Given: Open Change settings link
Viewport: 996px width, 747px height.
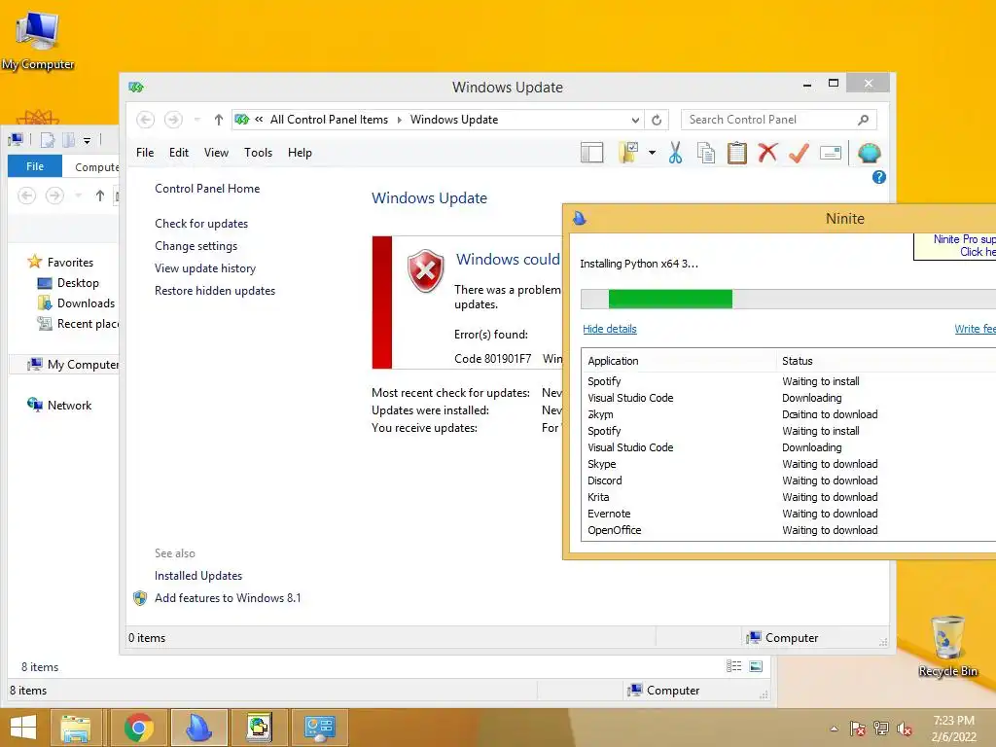Looking at the screenshot, I should (x=196, y=246).
